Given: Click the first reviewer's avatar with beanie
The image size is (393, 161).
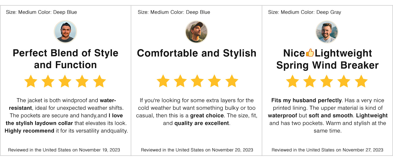Looking at the screenshot, I should 65,32.
